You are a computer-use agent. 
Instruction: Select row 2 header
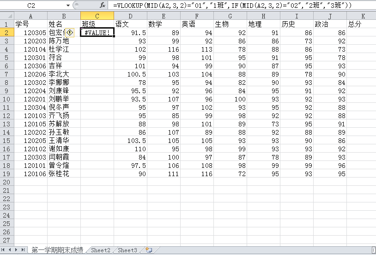click(x=7, y=33)
